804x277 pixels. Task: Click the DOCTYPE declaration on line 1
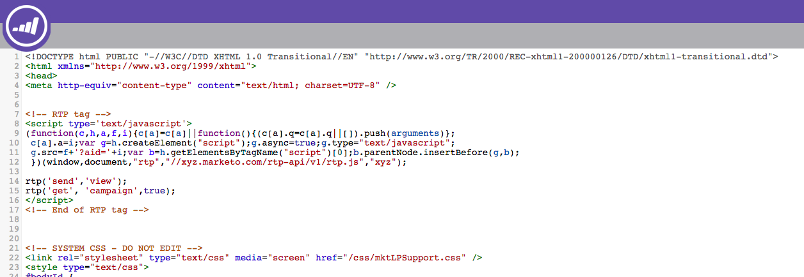[x=401, y=57]
